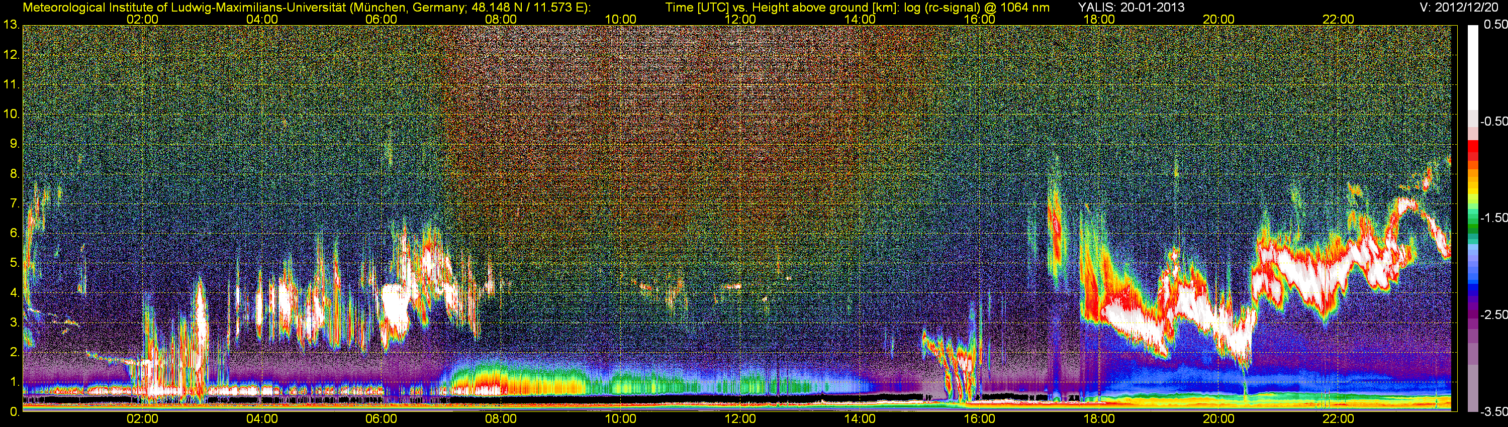Click the 0 km height axis label
1508x427 pixels.
15,412
